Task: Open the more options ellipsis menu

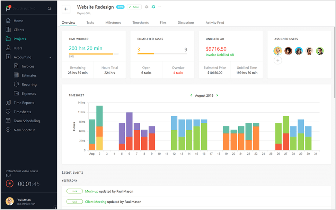Action: click(x=160, y=7)
